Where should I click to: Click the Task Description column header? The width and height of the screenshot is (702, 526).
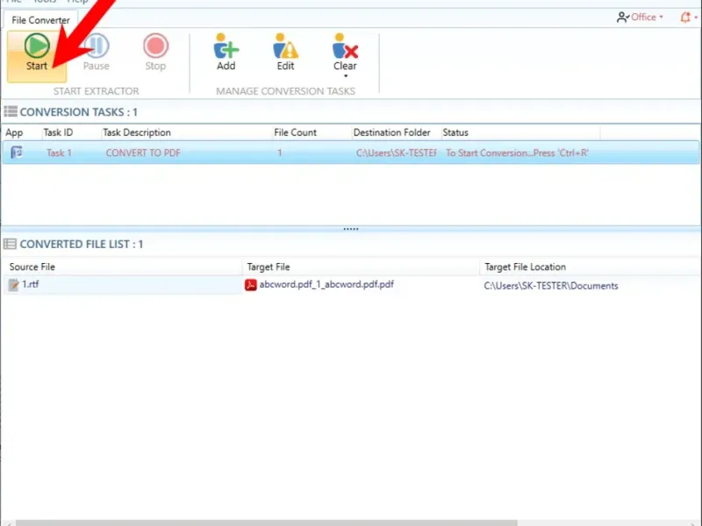coord(137,133)
